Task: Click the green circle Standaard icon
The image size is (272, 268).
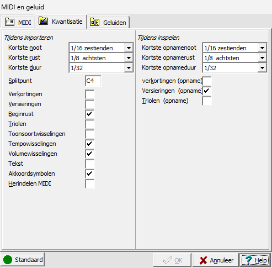Action: [8, 260]
